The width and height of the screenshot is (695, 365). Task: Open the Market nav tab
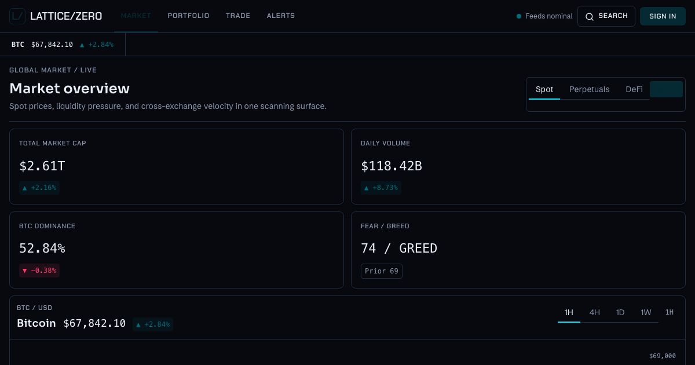click(x=136, y=16)
